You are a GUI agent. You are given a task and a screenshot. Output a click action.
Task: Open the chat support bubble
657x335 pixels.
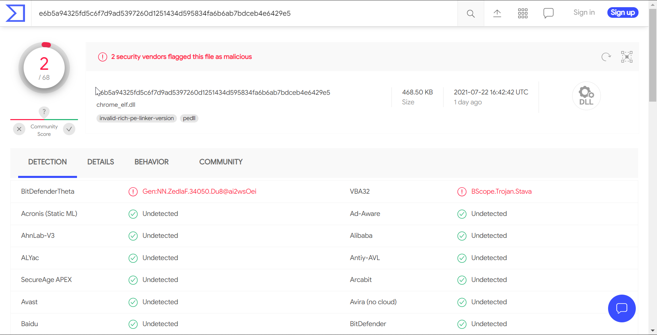click(x=621, y=308)
